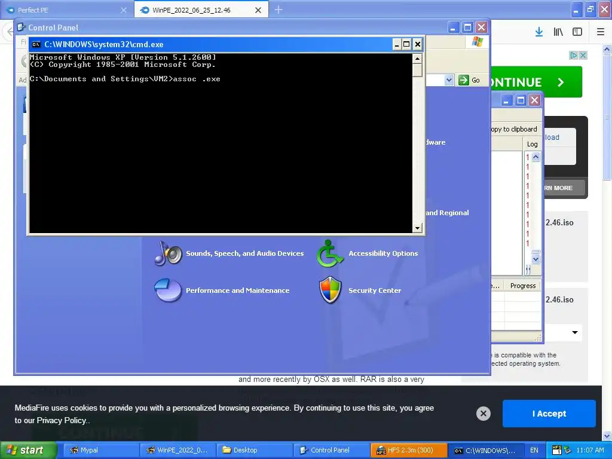
Task: Switch to Mypal taskbar button
Action: 100,450
